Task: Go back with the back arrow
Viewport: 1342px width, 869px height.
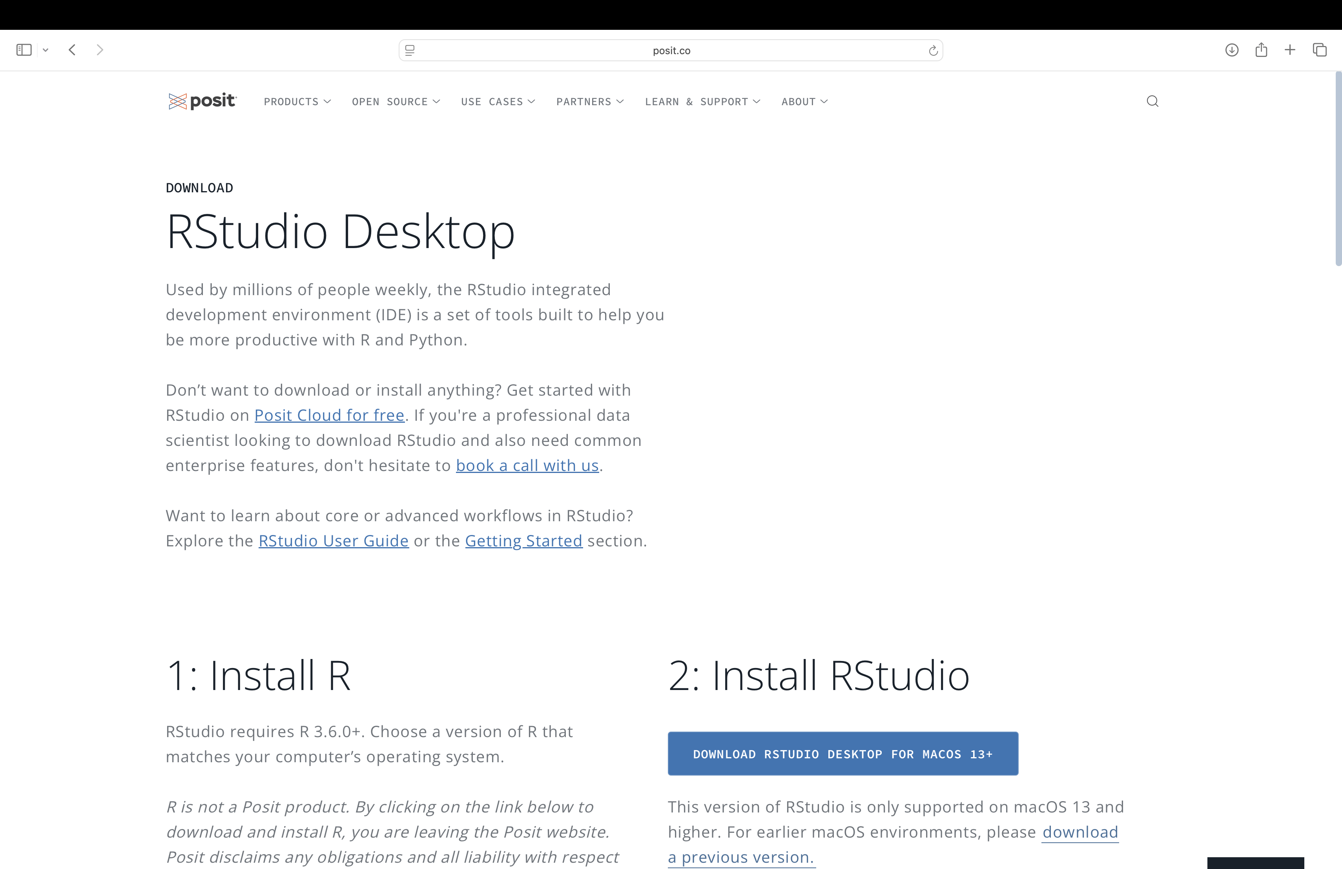Action: pyautogui.click(x=72, y=49)
